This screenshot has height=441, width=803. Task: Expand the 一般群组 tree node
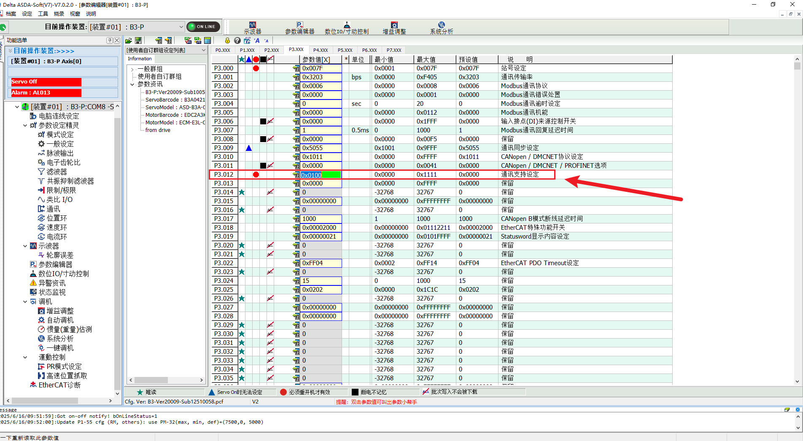click(x=132, y=69)
